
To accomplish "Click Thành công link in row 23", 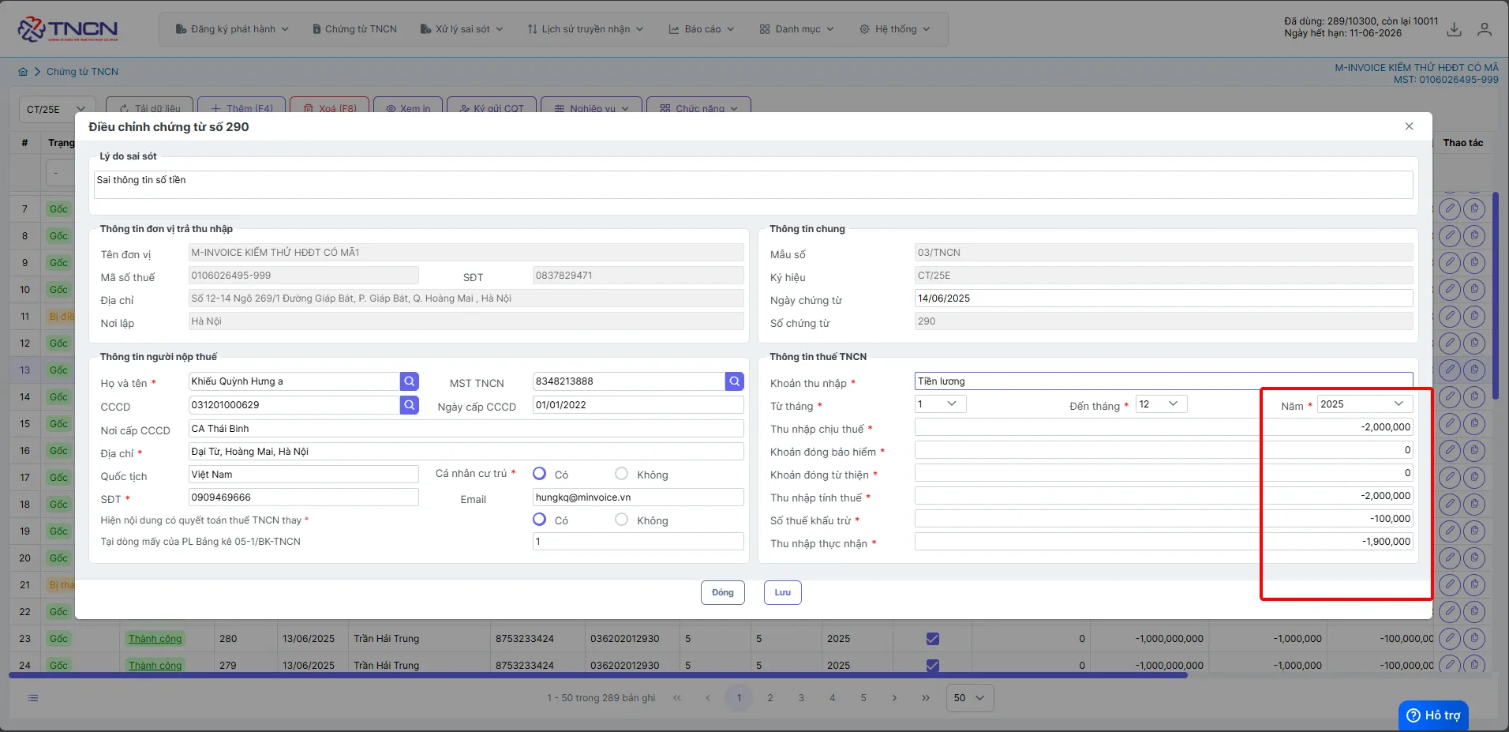I will pyautogui.click(x=155, y=639).
